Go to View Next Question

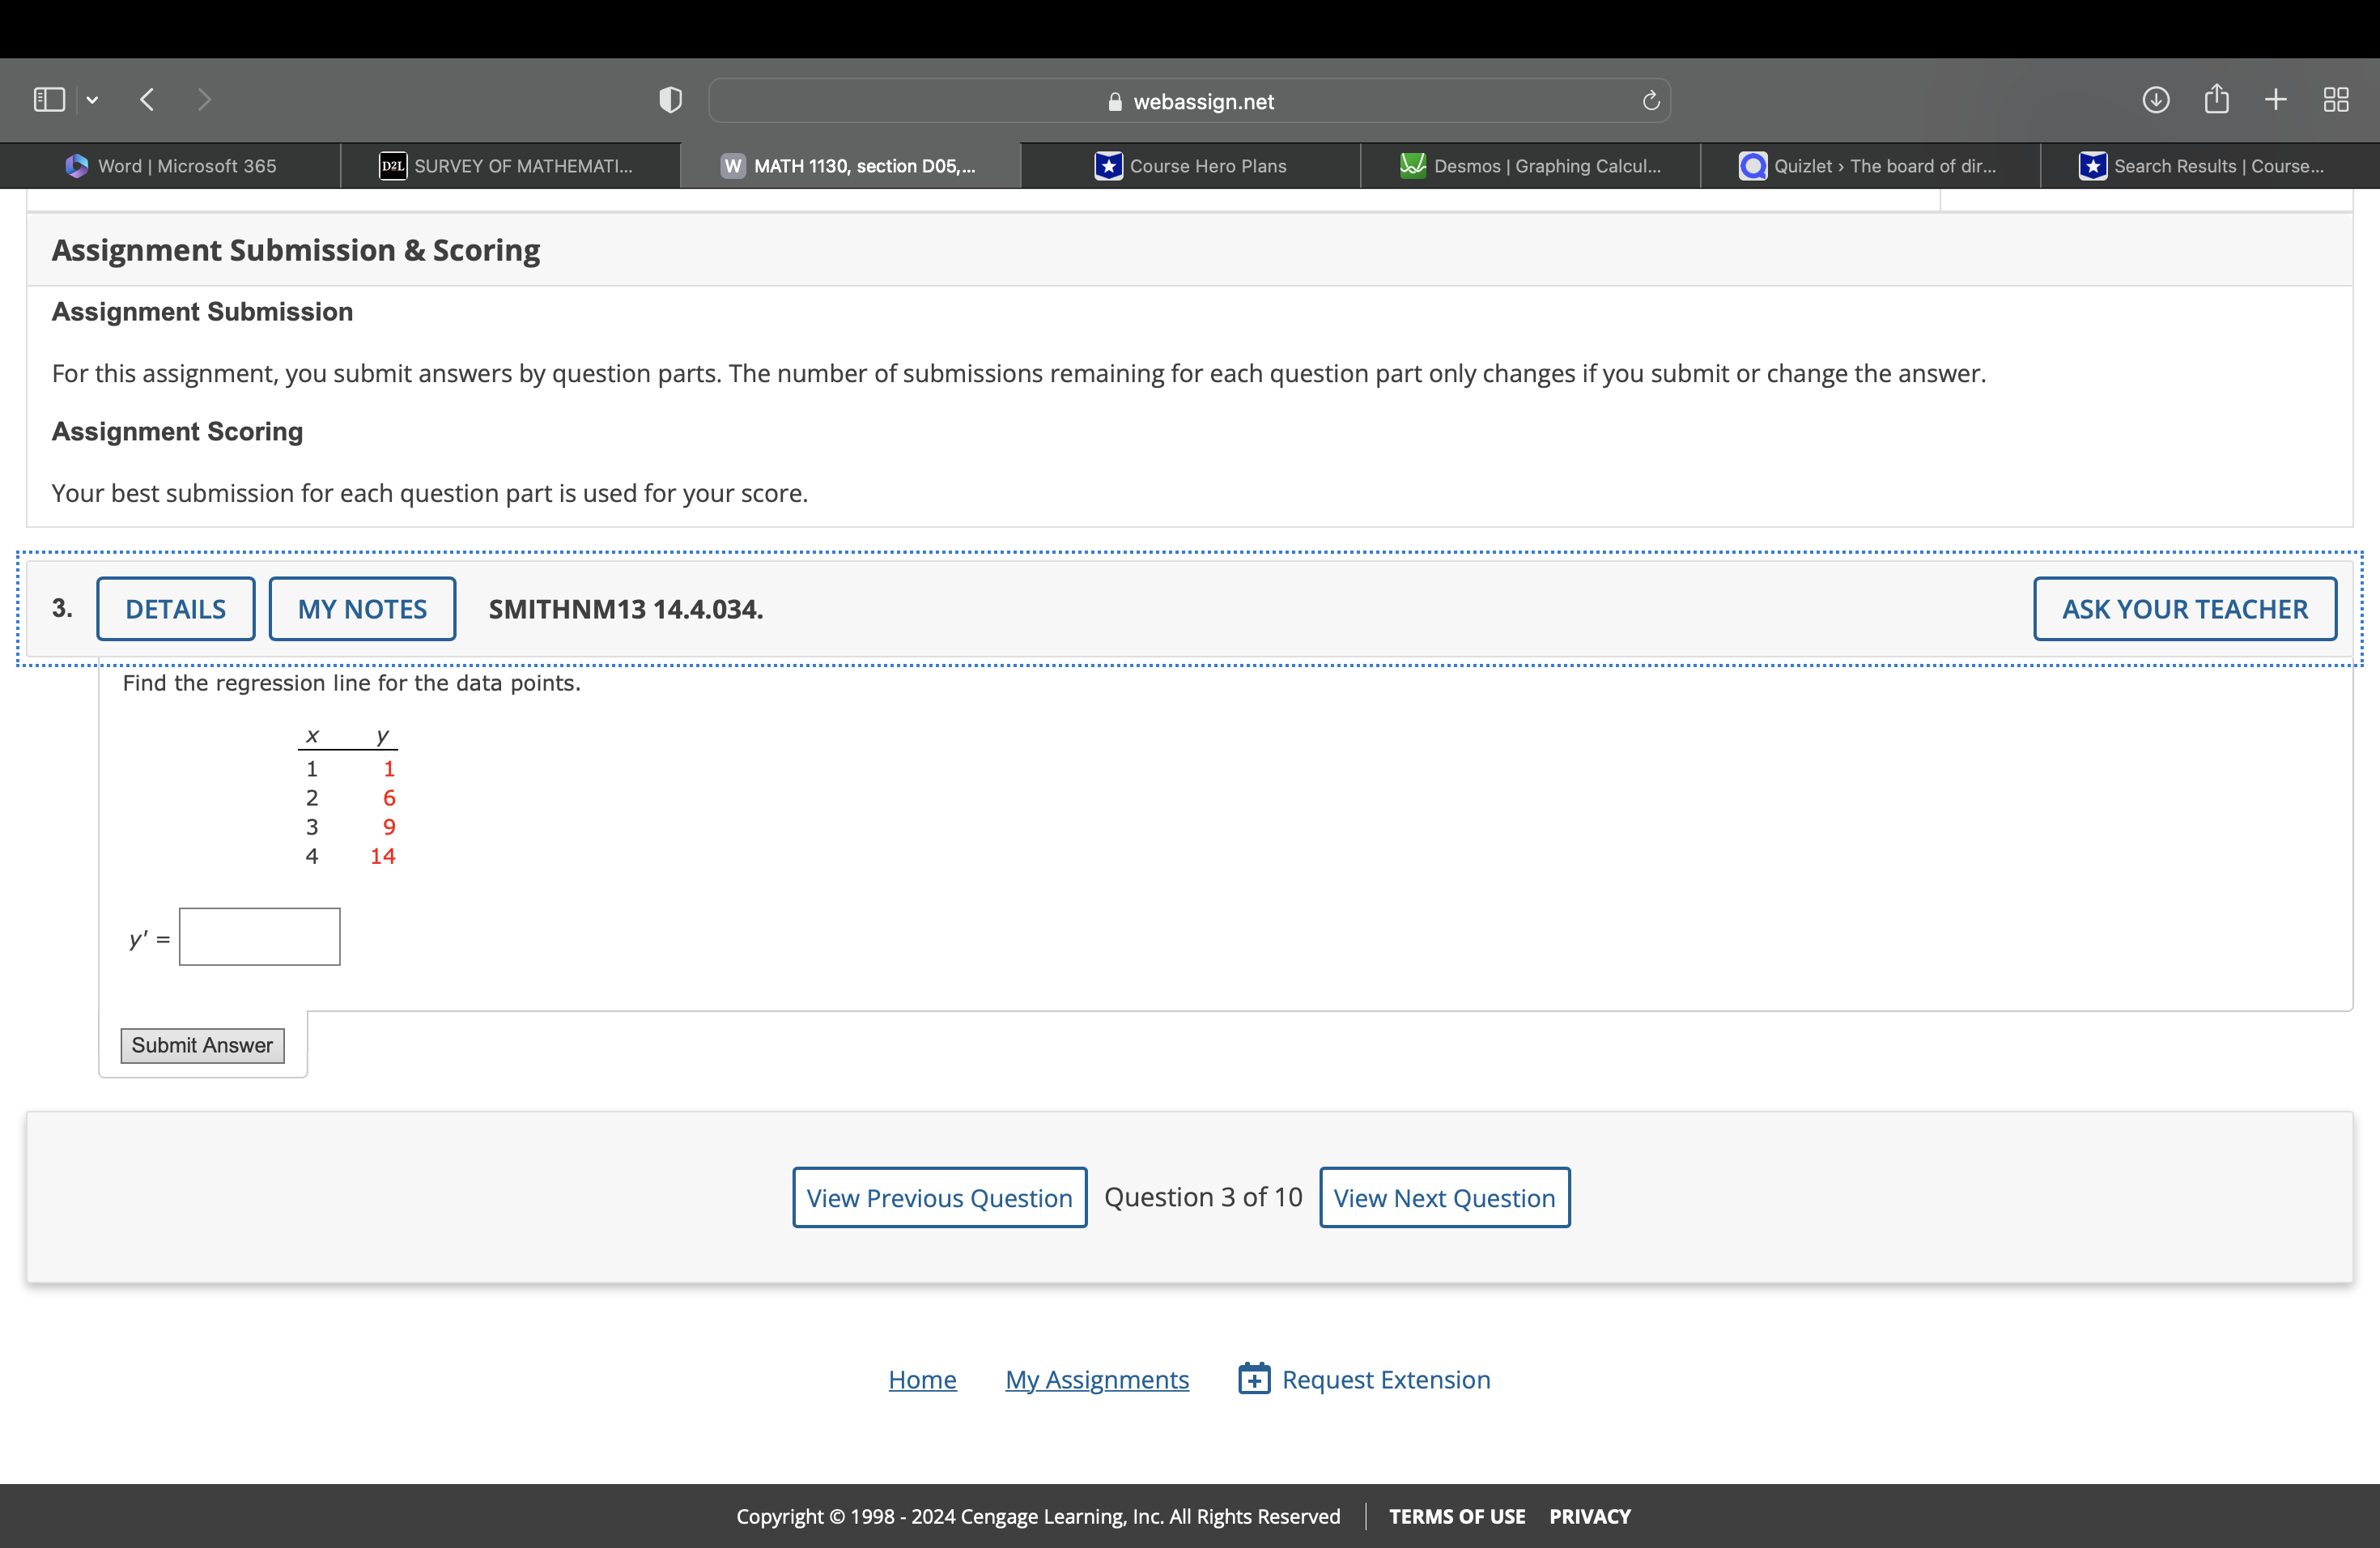coord(1443,1196)
